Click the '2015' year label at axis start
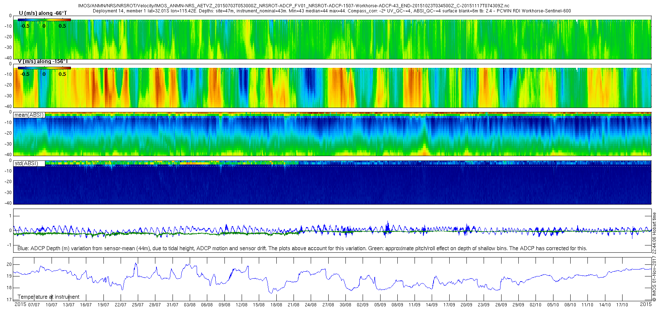This screenshot has width=658, height=310. [20, 305]
